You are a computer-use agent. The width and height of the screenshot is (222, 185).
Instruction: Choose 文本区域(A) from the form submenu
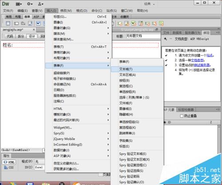137,75
